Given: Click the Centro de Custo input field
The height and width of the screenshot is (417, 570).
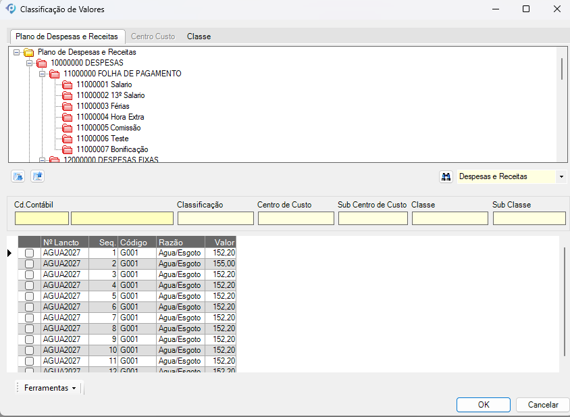Looking at the screenshot, I should point(296,218).
